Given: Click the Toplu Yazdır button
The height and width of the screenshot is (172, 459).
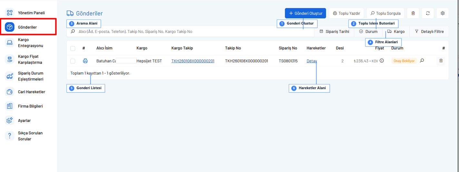Looking at the screenshot, I should coord(346,13).
